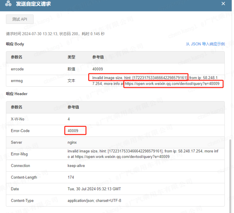Click the Content-Length value 174
234x213 pixels.
point(71,177)
